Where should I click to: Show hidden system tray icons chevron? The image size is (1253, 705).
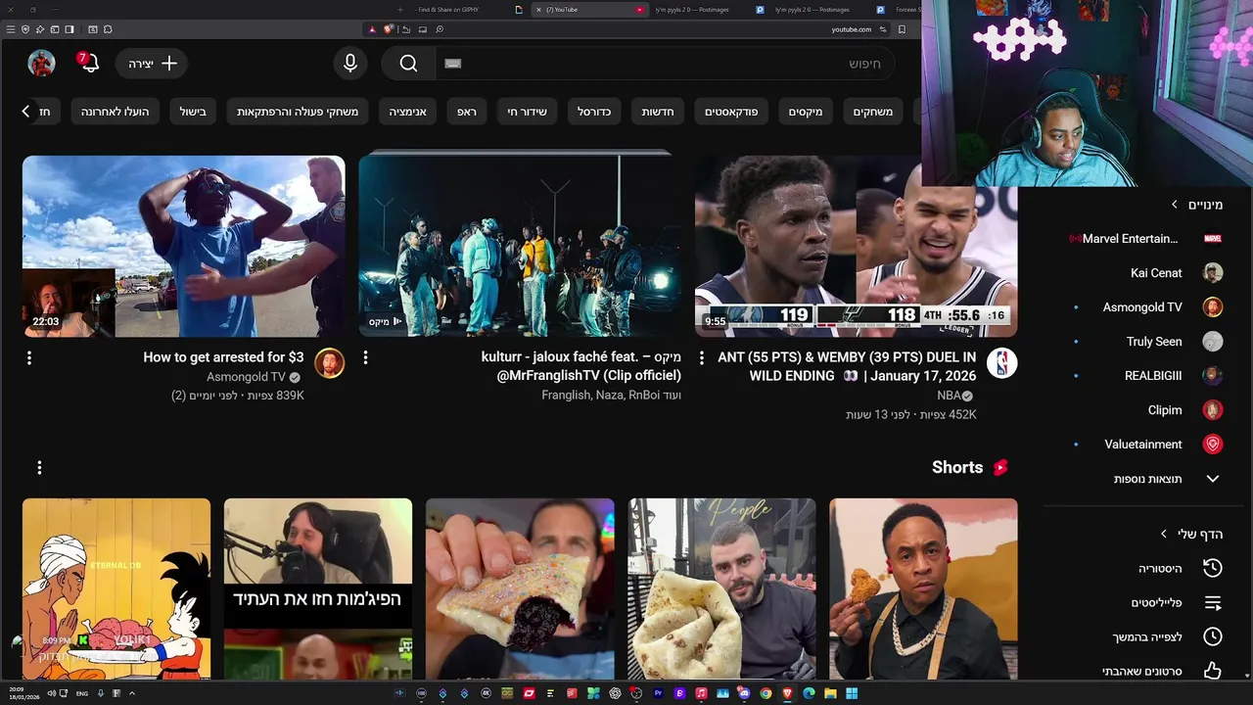pyautogui.click(x=131, y=693)
